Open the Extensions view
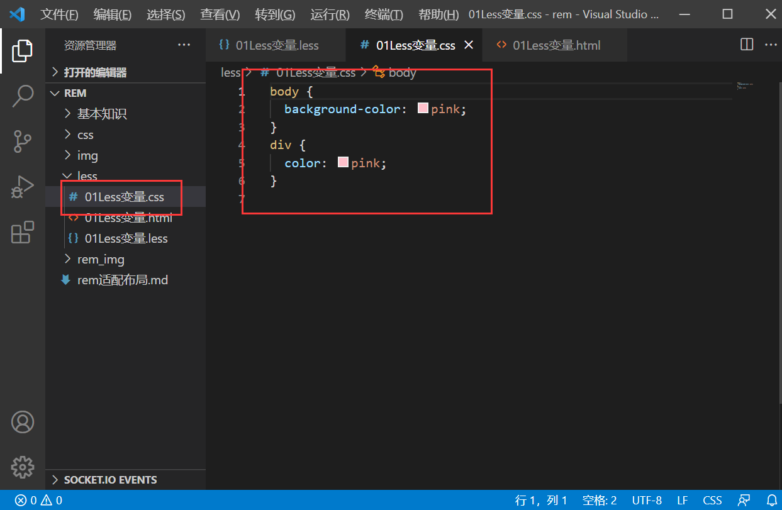 pos(23,232)
